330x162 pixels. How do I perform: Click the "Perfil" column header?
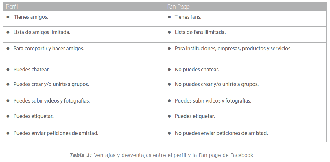click(x=12, y=7)
